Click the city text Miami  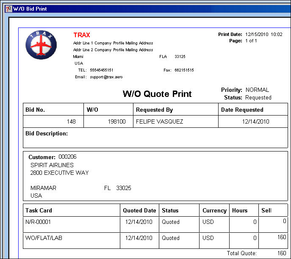[x=78, y=57]
